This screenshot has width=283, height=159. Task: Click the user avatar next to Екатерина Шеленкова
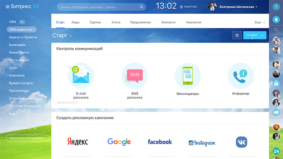pyautogui.click(x=212, y=7)
